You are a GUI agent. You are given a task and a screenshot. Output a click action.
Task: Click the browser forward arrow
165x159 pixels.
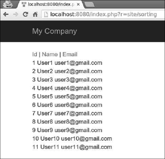click(x=16, y=15)
